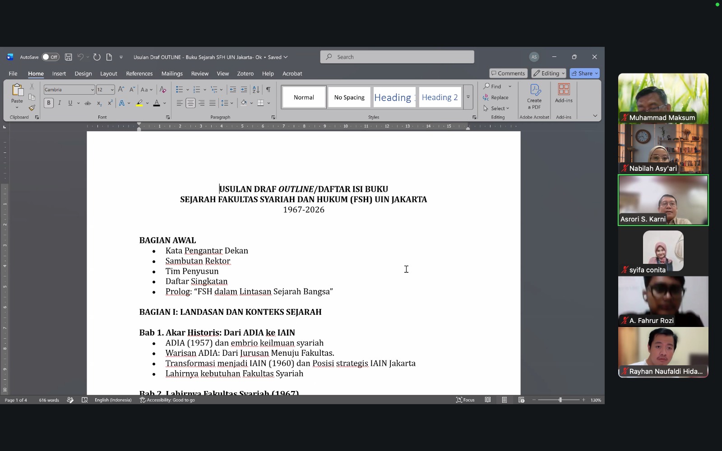
Task: Apply yellow text highlight color
Action: (139, 103)
